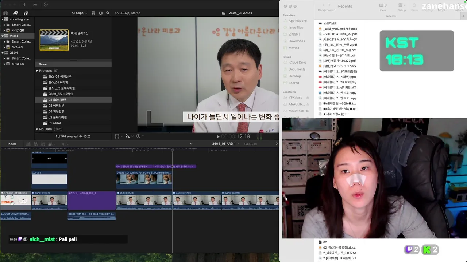Collapse the 2603 library

click(x=3, y=36)
